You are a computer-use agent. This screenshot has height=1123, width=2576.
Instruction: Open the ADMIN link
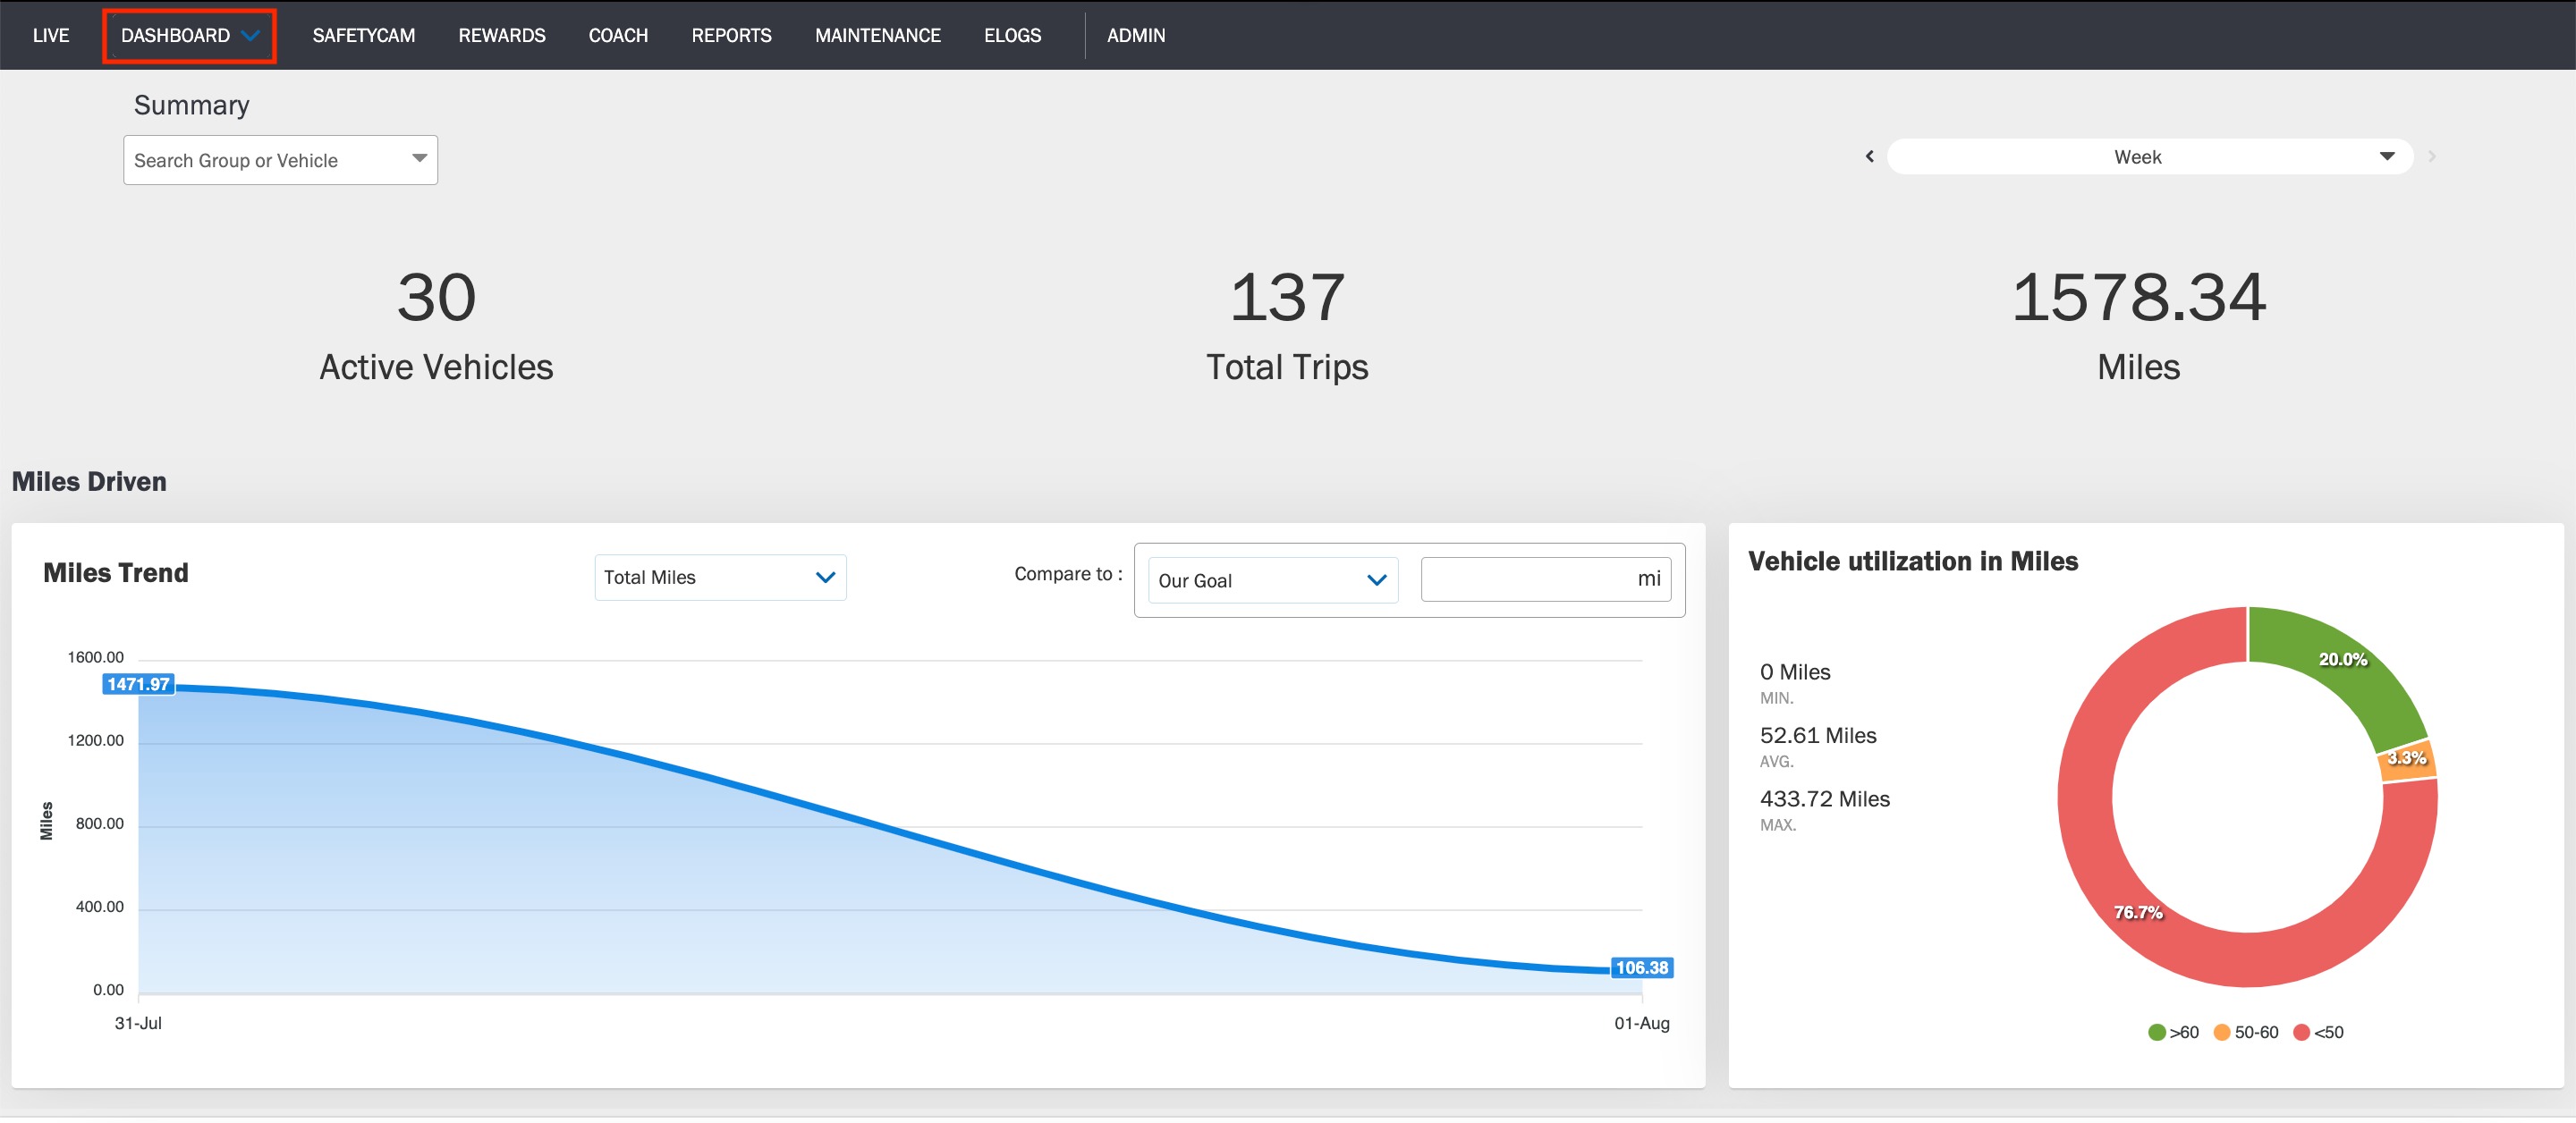coord(1135,36)
